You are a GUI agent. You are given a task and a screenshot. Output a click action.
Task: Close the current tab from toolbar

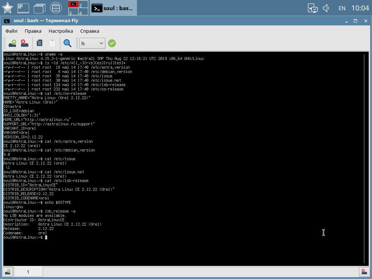24,43
